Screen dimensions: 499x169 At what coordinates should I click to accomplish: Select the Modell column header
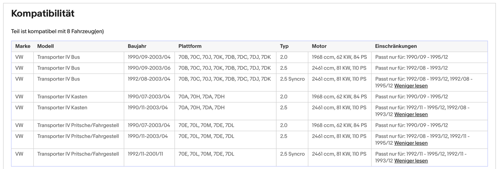[45, 46]
